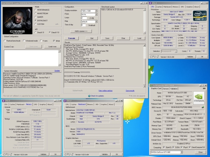Open the GPU selector dropdown in GPU-Z
The height and width of the screenshot is (157, 210).
pos(181,152)
